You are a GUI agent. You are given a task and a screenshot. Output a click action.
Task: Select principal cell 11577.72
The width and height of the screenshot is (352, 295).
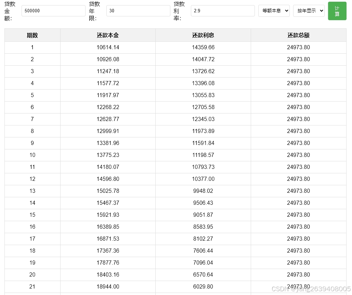point(108,83)
